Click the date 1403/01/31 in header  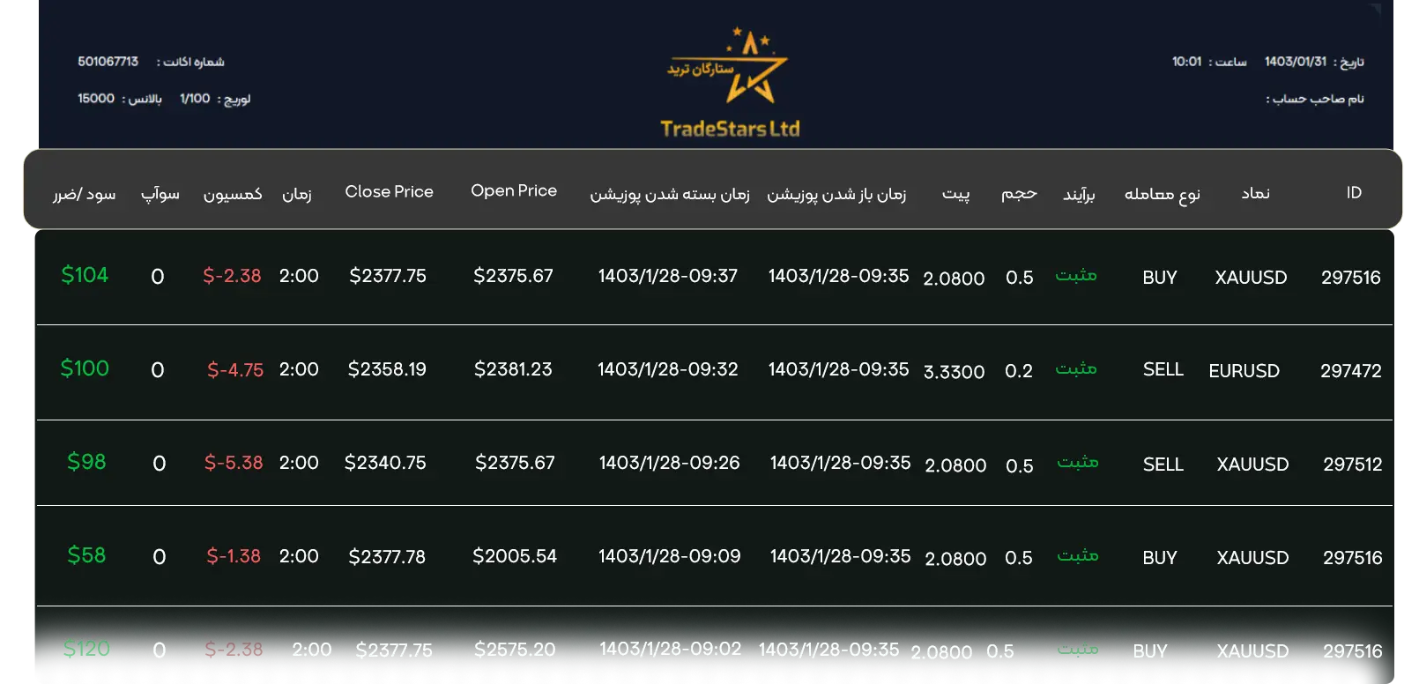(1295, 62)
